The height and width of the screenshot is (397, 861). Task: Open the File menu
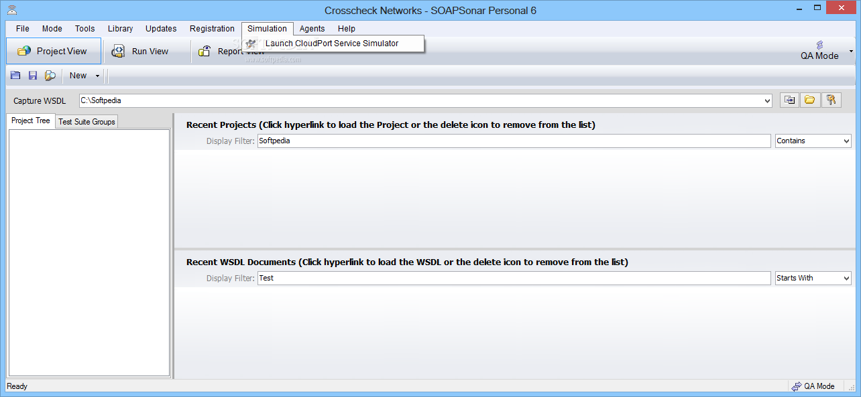[23, 29]
